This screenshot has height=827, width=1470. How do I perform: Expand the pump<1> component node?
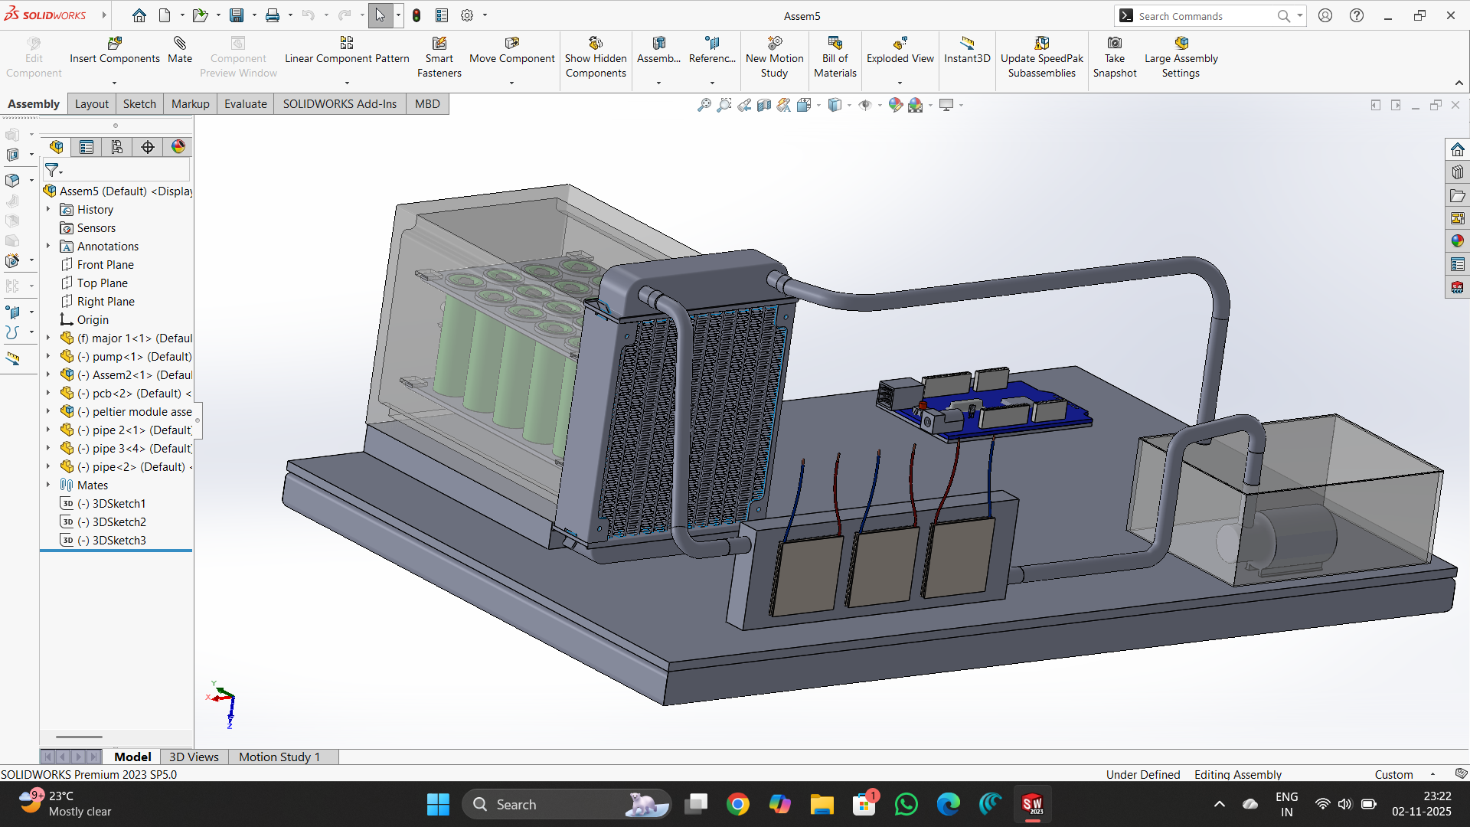(48, 356)
